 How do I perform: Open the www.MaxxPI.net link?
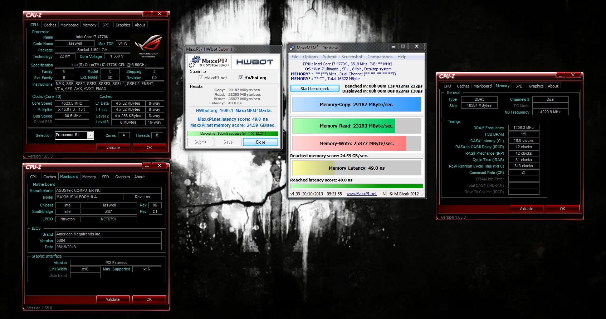point(361,194)
